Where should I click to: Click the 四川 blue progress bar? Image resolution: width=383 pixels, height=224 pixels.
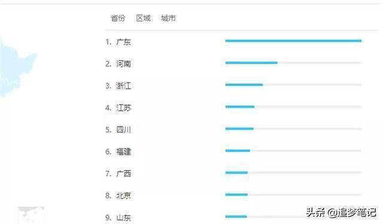(x=239, y=128)
